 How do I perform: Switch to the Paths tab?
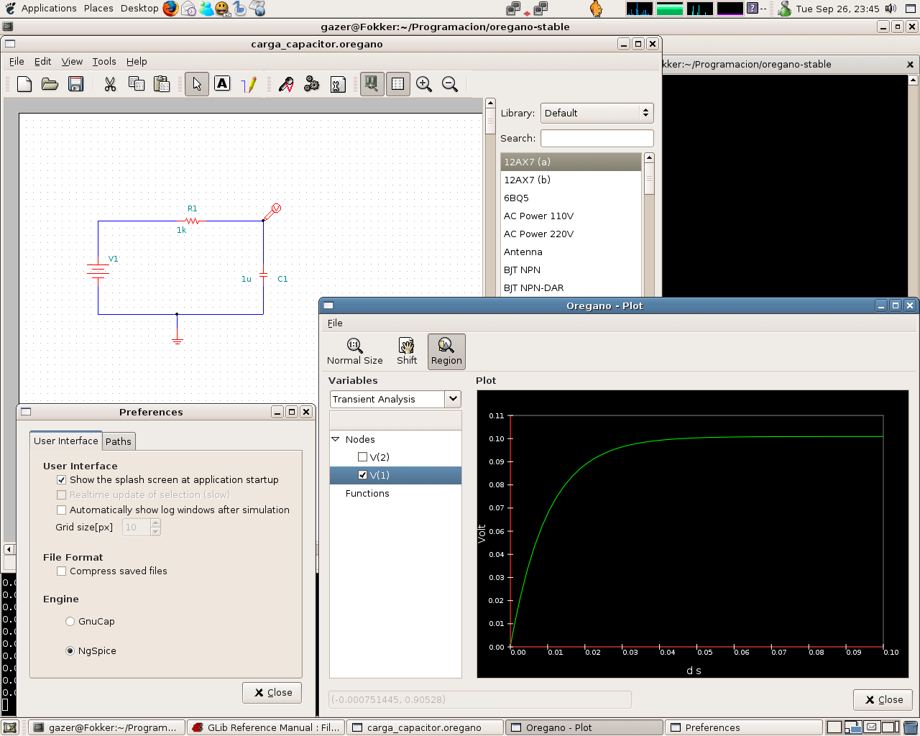click(x=119, y=441)
